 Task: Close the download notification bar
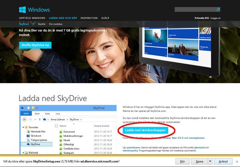point(237,162)
